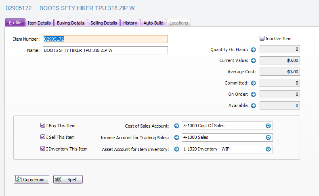The height and width of the screenshot is (196, 319).
Task: Open Asset Account for Item Inventory arrow
Action: click(176, 149)
